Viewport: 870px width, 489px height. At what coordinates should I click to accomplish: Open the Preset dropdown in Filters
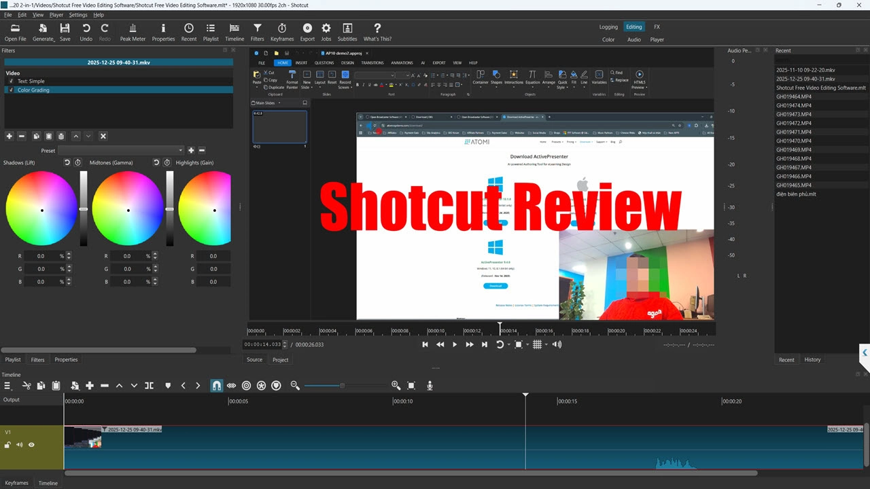click(x=121, y=151)
